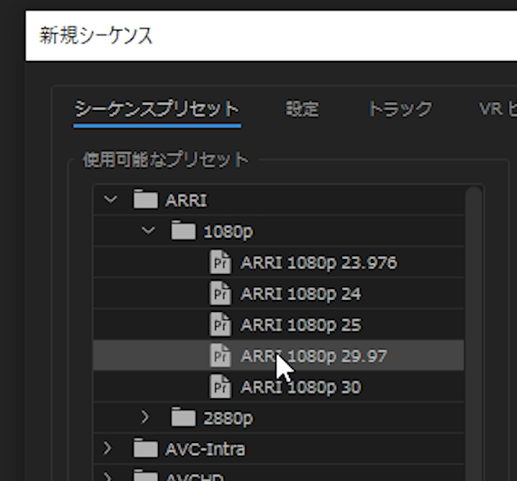
Task: Expand the AVCHD folder chevron
Action: [x=107, y=477]
